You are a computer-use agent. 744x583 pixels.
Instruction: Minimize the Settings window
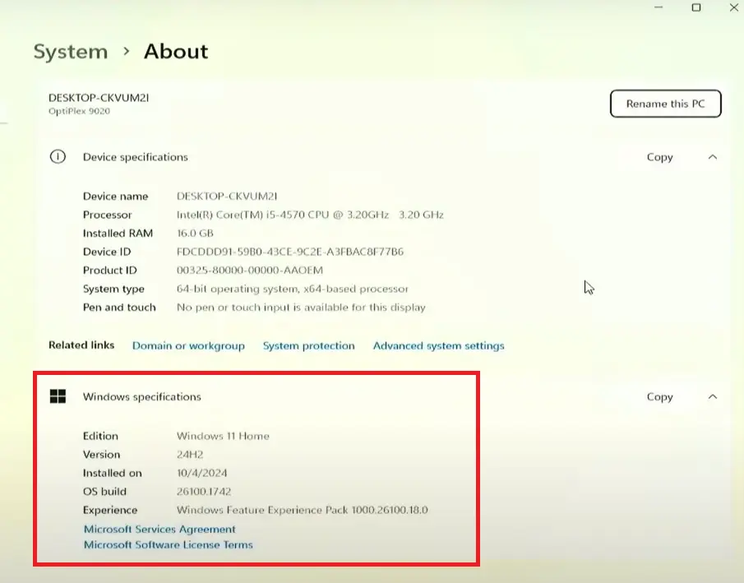click(x=659, y=7)
